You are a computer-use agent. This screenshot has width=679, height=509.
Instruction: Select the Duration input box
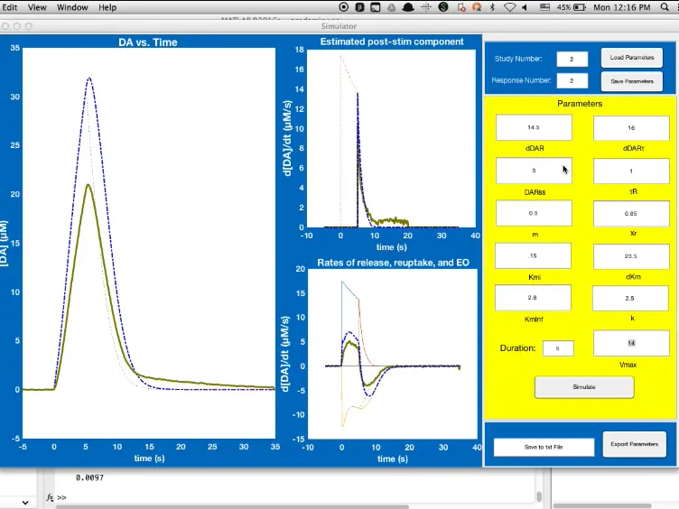pyautogui.click(x=558, y=348)
